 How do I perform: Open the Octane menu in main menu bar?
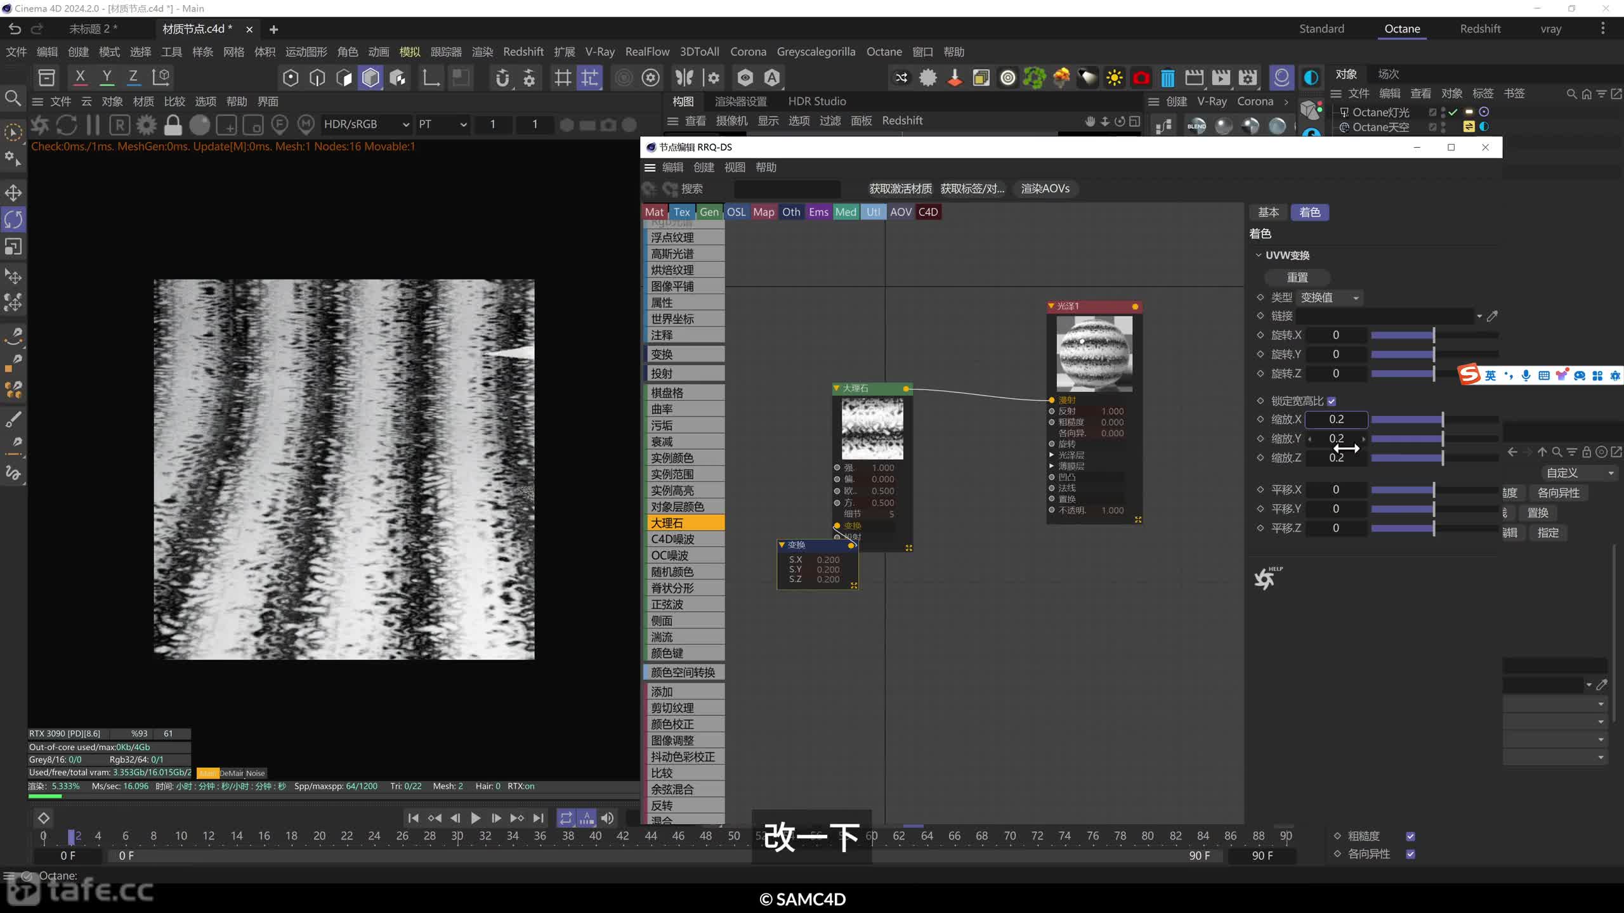(x=884, y=52)
